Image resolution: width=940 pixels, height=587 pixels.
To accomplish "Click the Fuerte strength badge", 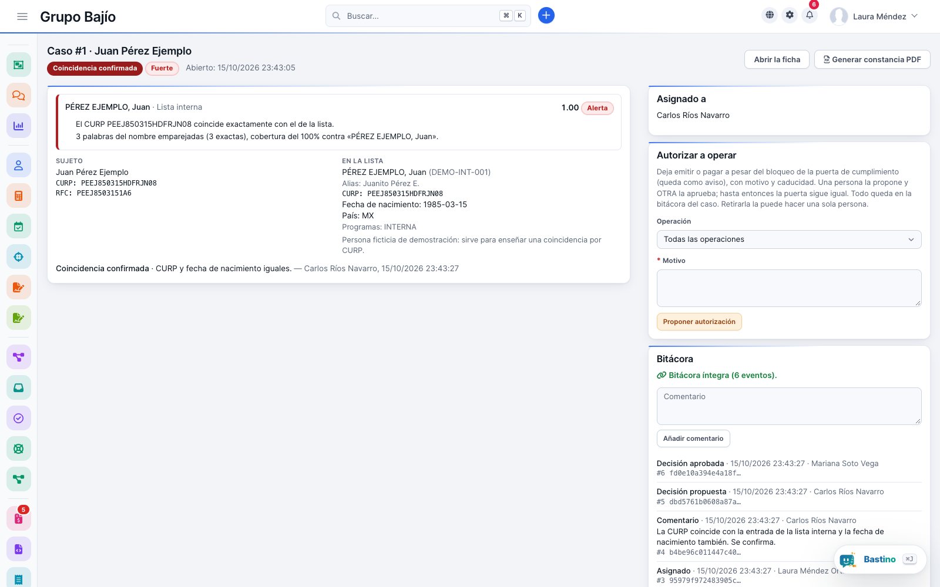I will pyautogui.click(x=162, y=68).
